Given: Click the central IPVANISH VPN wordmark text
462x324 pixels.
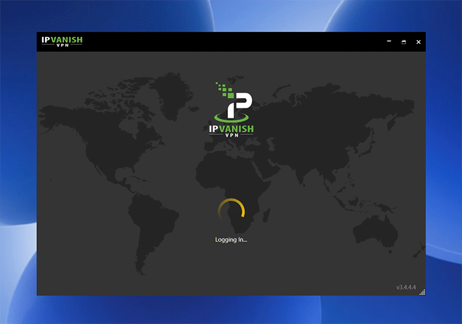Looking at the screenshot, I should [231, 130].
